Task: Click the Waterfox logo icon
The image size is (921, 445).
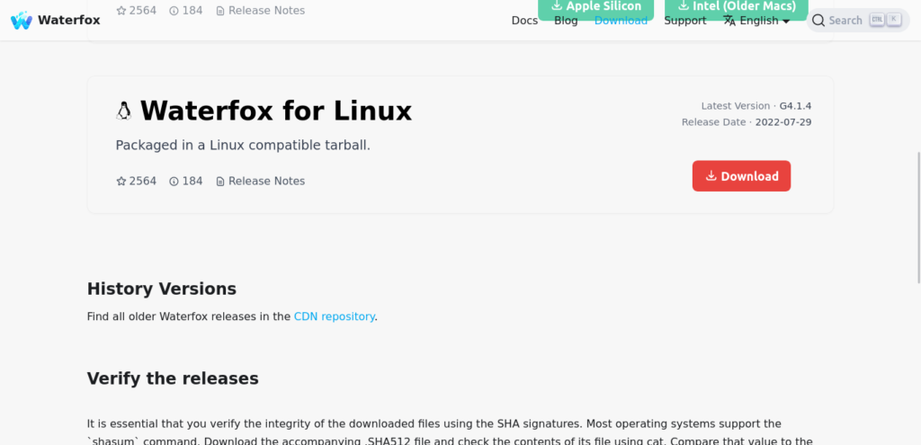Action: [x=22, y=21]
